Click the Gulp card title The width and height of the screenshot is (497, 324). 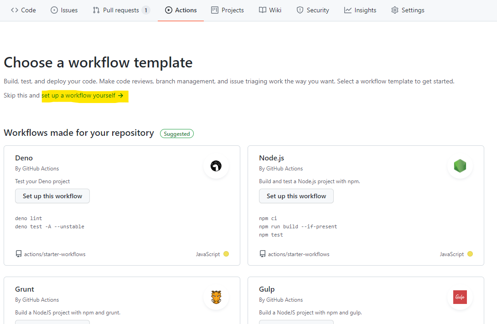point(267,289)
